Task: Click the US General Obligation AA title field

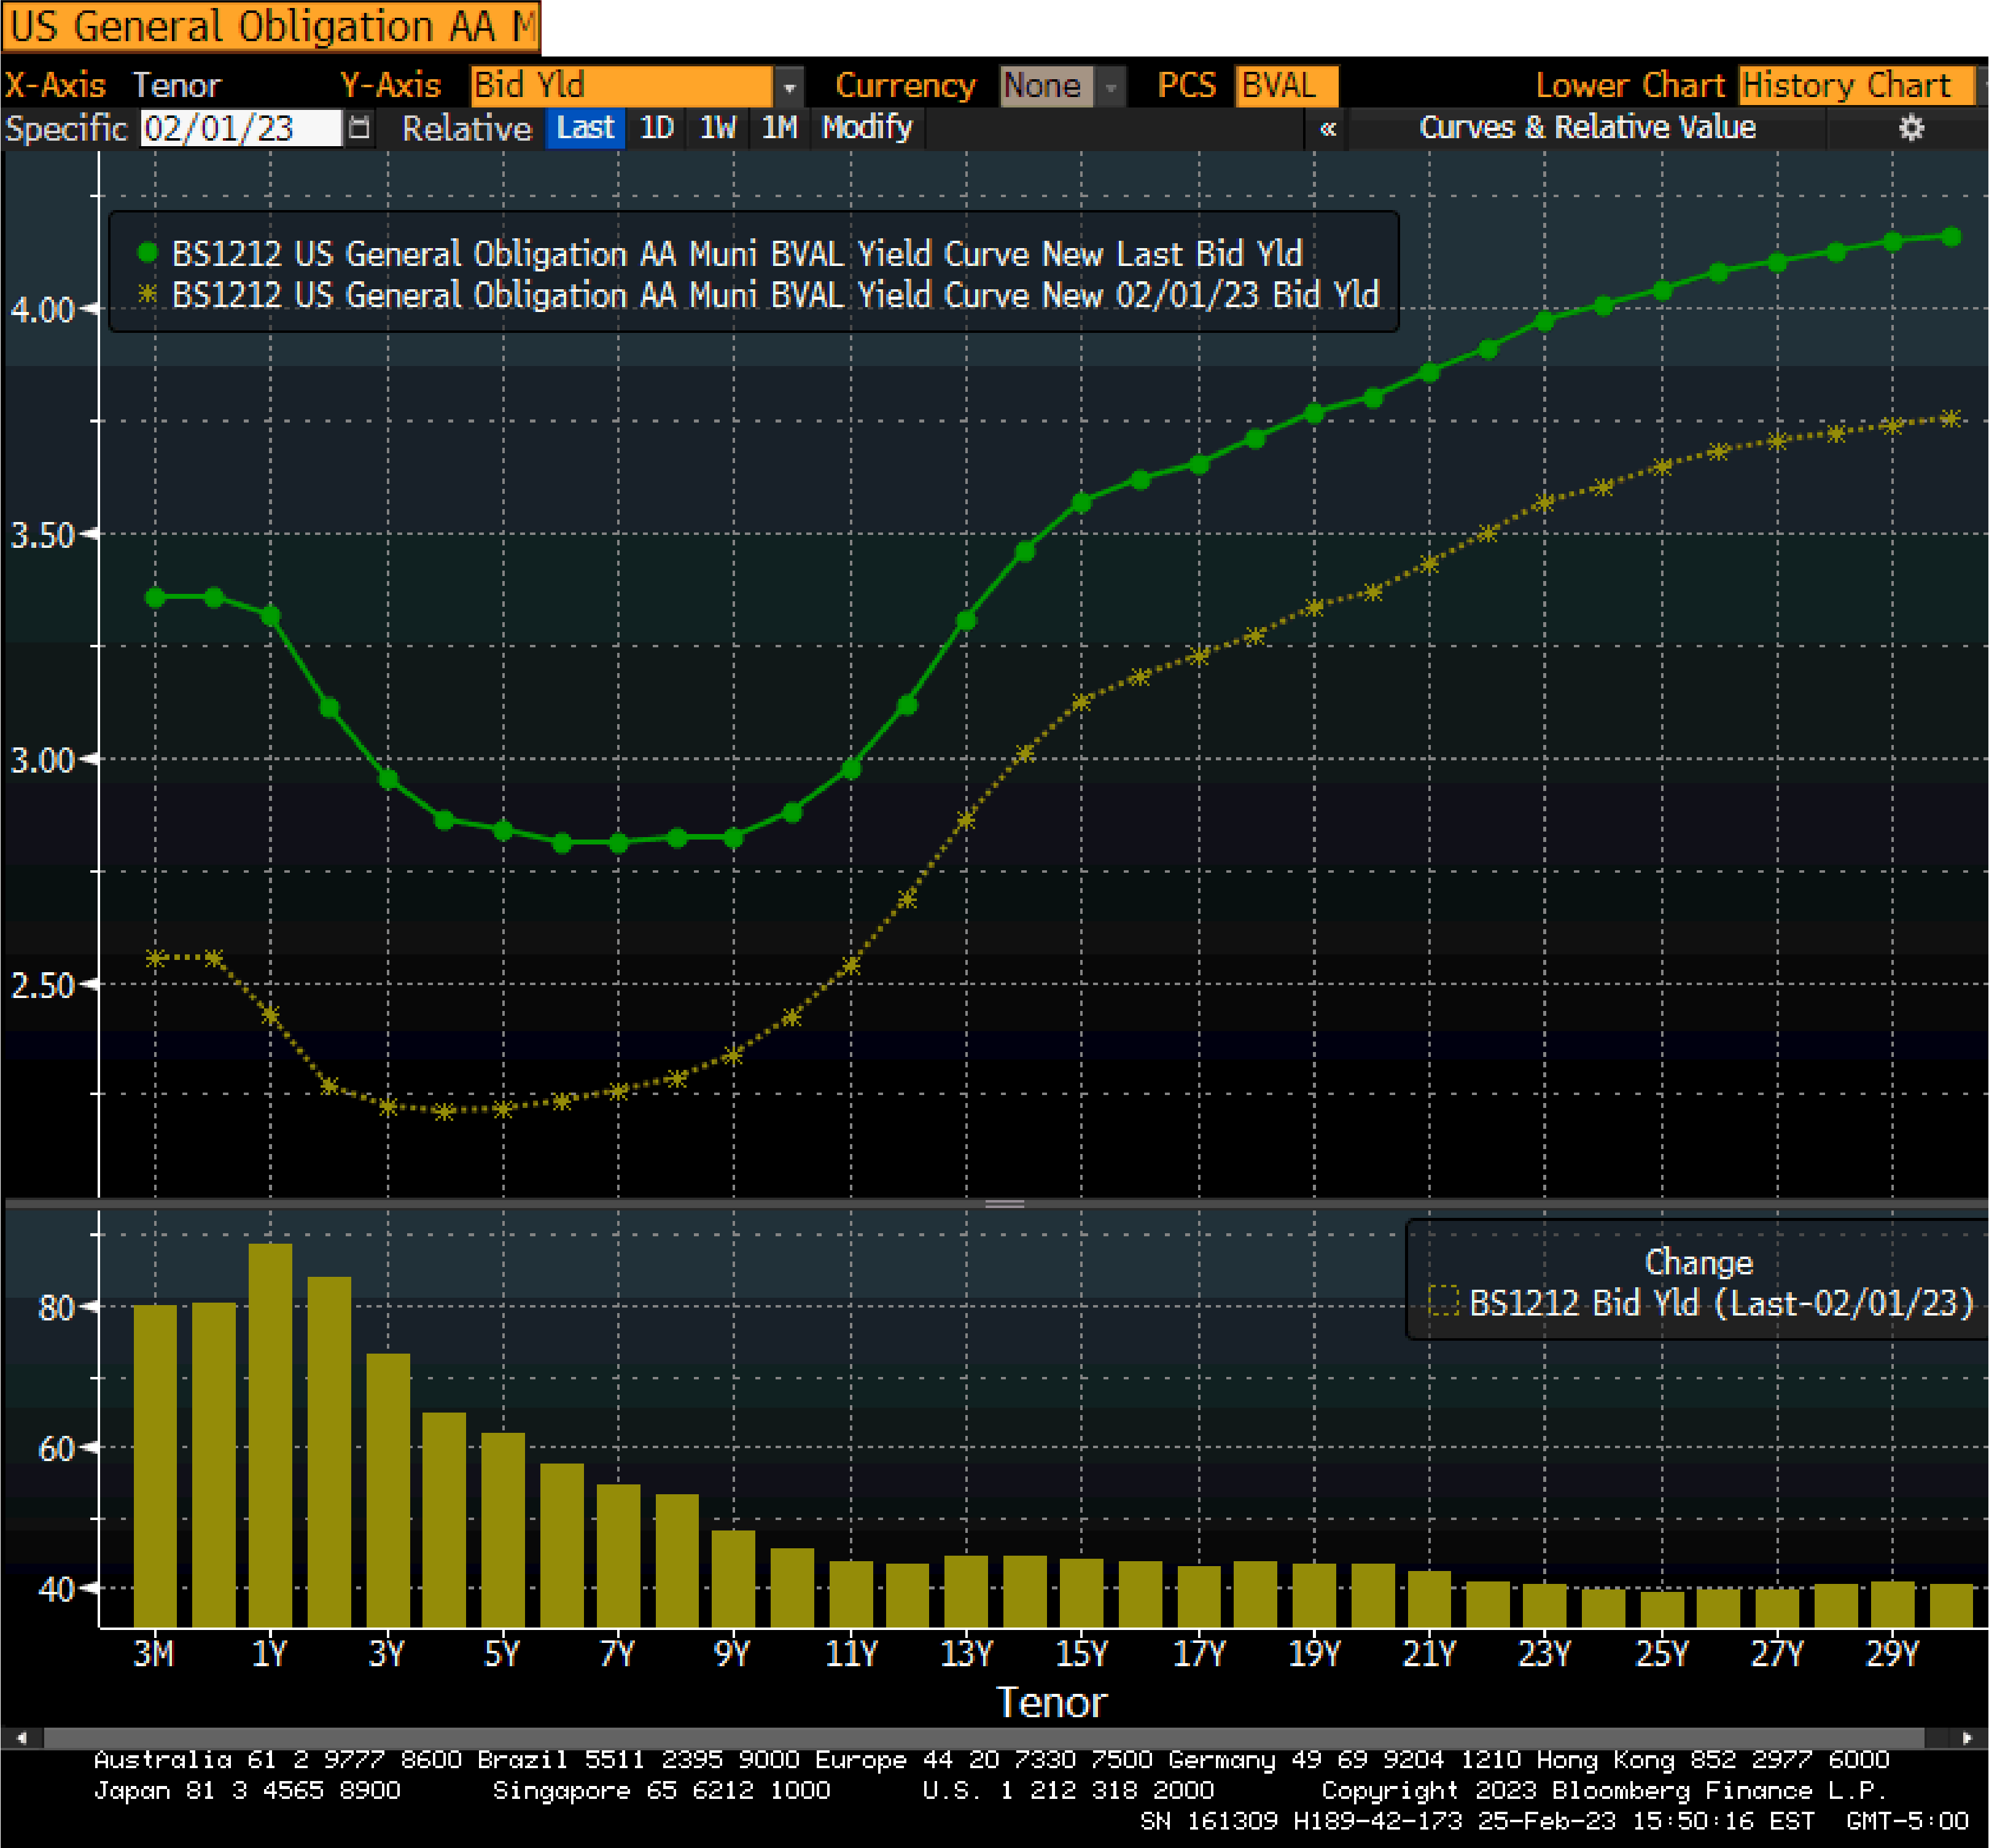Action: click(x=271, y=27)
